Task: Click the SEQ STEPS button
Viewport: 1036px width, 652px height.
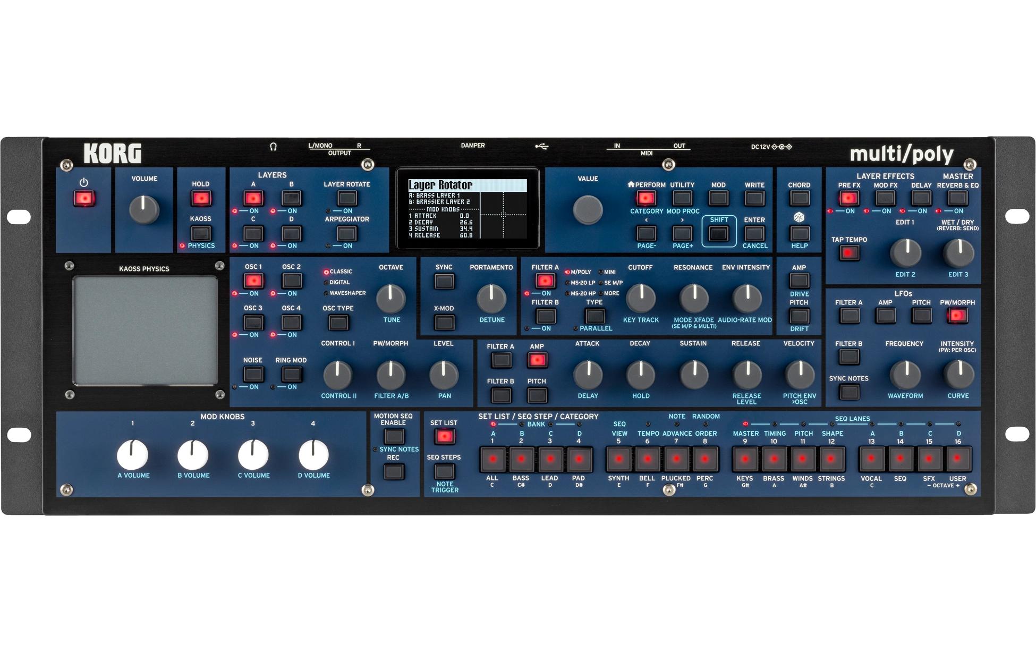Action: [444, 471]
